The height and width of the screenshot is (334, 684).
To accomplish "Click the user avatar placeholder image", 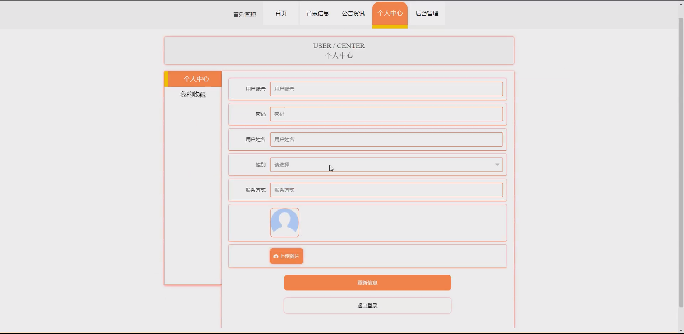I will [284, 223].
